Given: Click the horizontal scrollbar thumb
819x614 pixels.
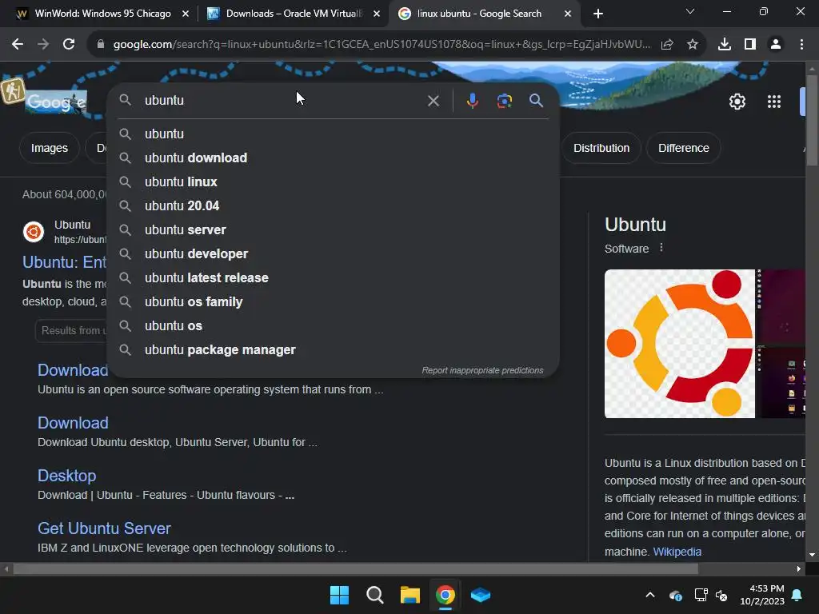Looking at the screenshot, I should (x=355, y=569).
